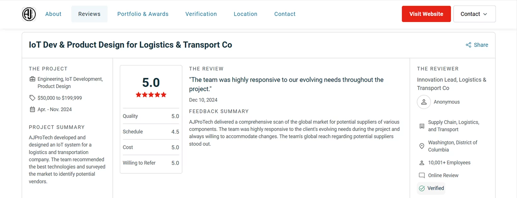This screenshot has width=517, height=198.
Task: Open the review title heading
Action: tap(130, 45)
